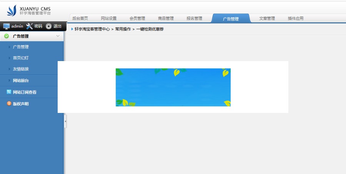The width and height of the screenshot is (346, 174).
Task: Click the gear icon to log out (退出)
Action: (49, 26)
